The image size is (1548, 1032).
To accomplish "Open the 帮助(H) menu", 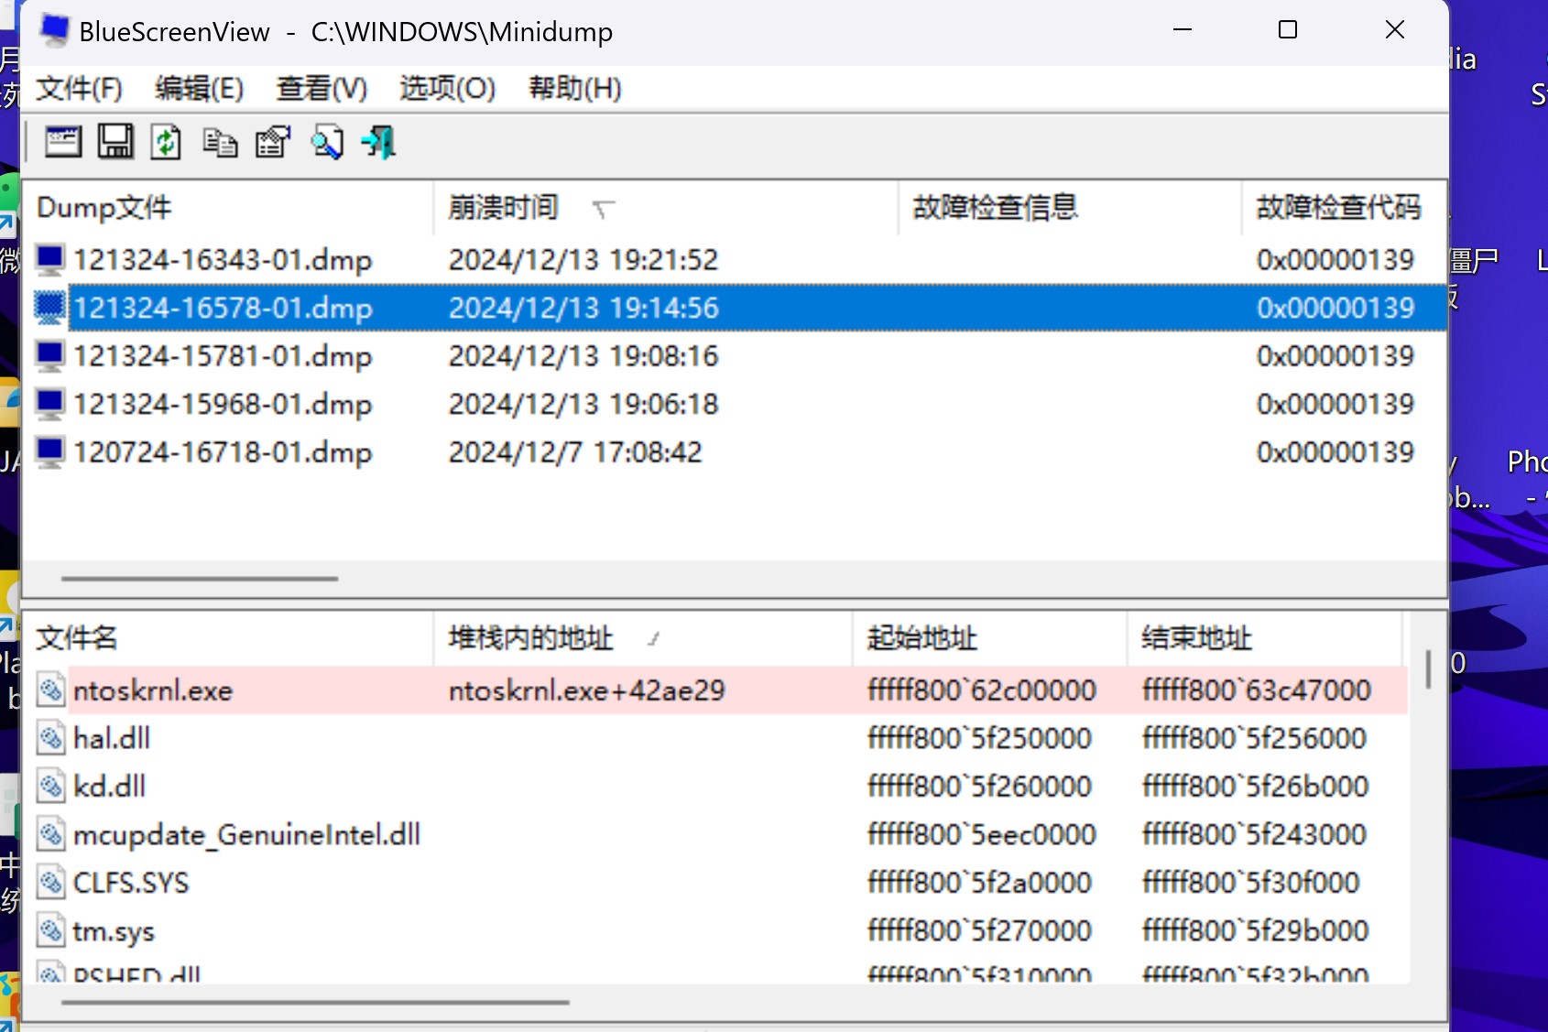I will [x=573, y=89].
